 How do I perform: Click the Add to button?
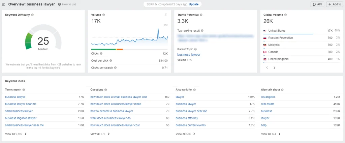[x=335, y=4]
